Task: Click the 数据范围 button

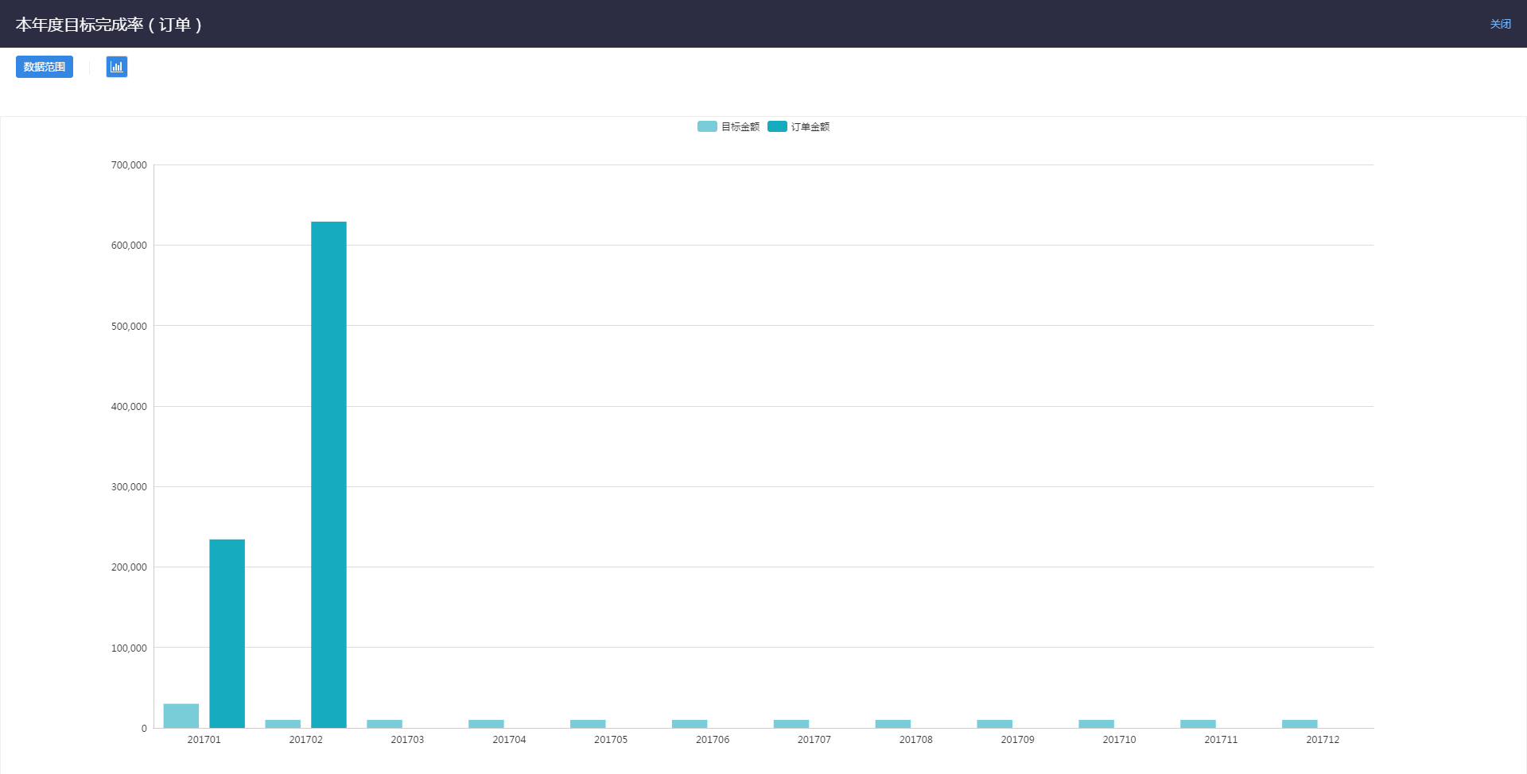Action: pyautogui.click(x=45, y=67)
